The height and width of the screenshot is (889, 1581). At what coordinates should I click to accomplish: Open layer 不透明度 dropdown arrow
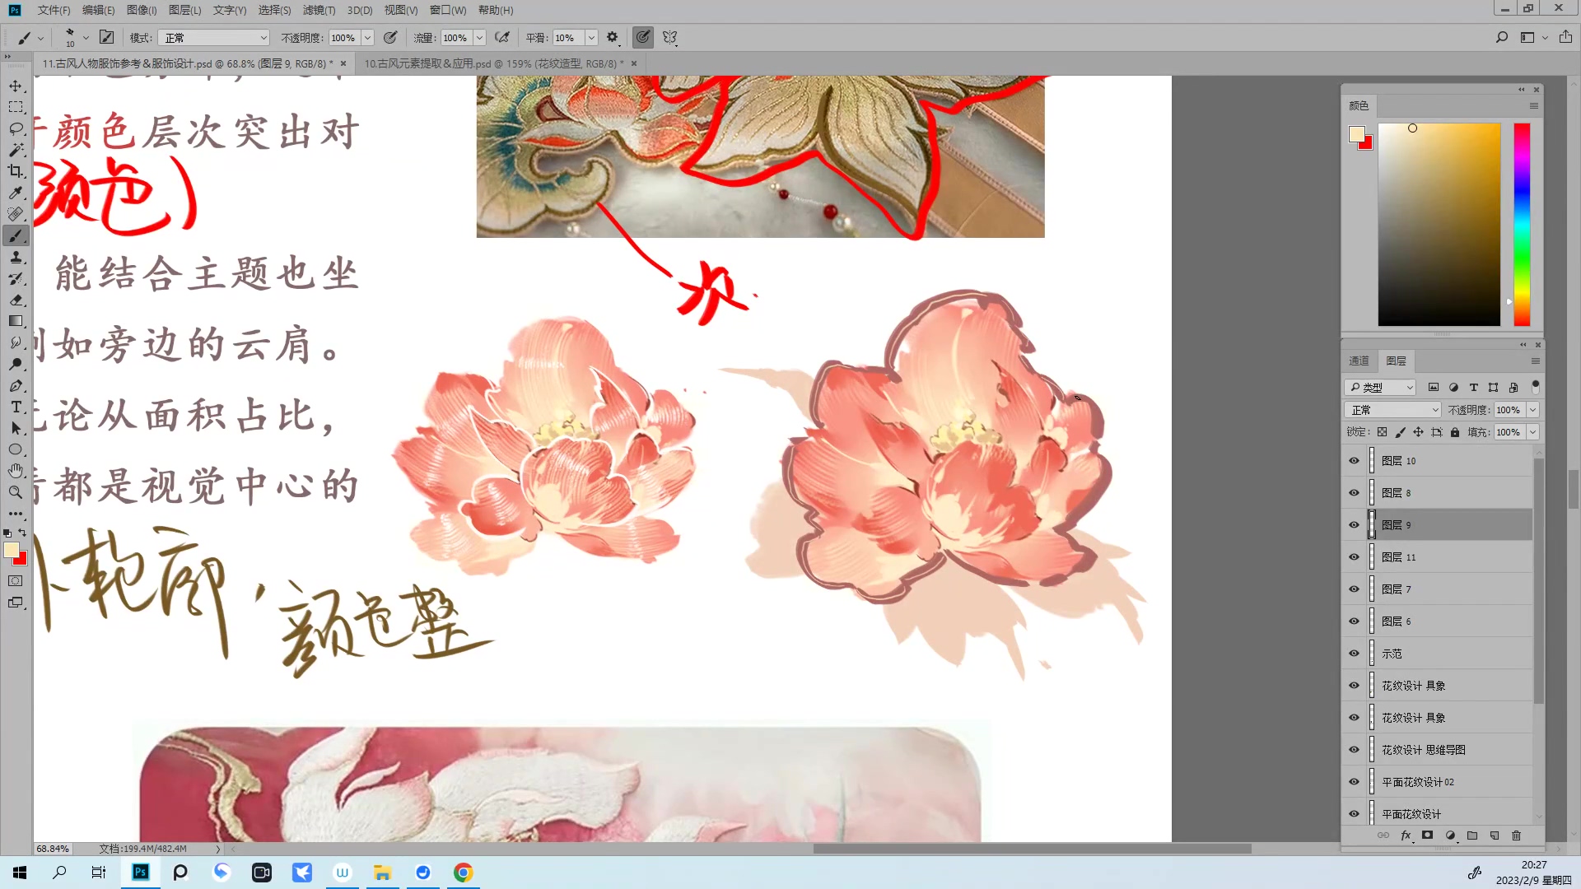[x=1532, y=410]
